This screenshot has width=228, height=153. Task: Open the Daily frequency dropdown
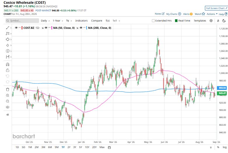[45, 21]
